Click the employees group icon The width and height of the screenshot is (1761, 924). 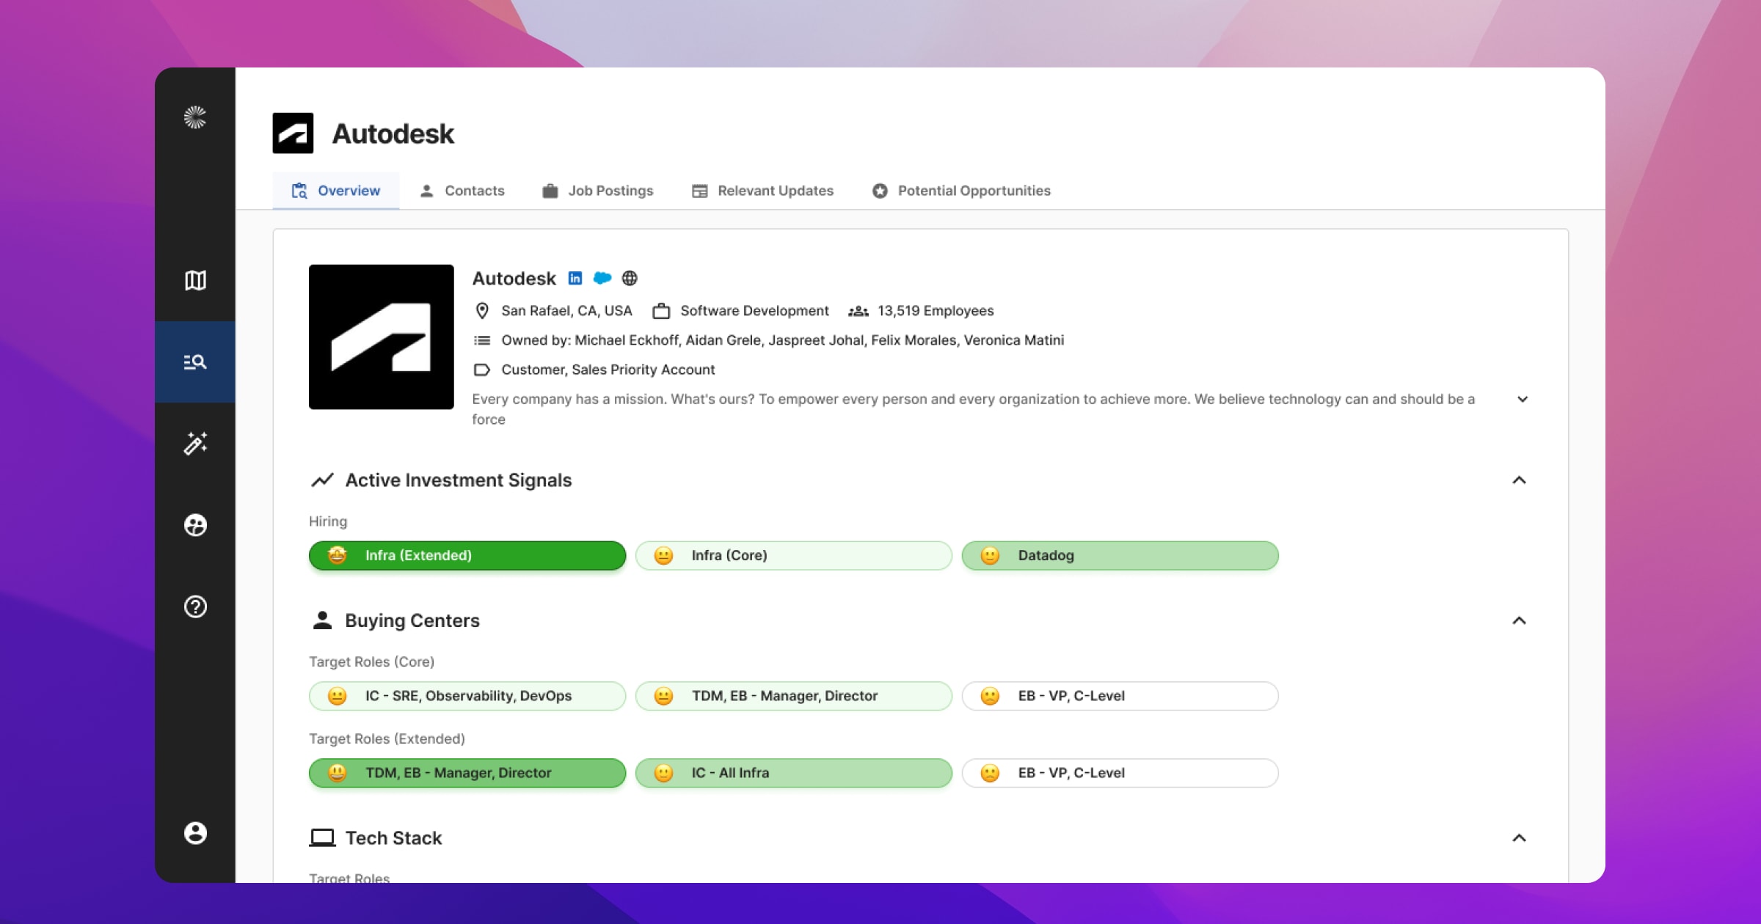(x=858, y=311)
